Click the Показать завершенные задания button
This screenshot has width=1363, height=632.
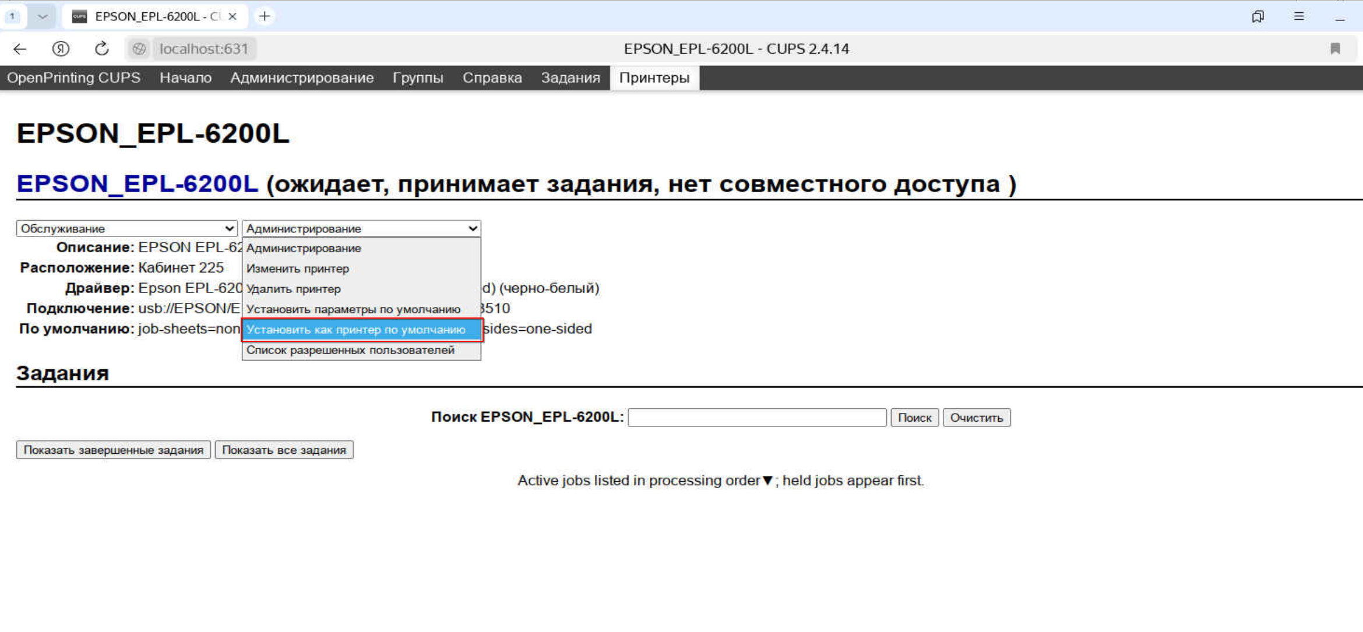click(113, 450)
